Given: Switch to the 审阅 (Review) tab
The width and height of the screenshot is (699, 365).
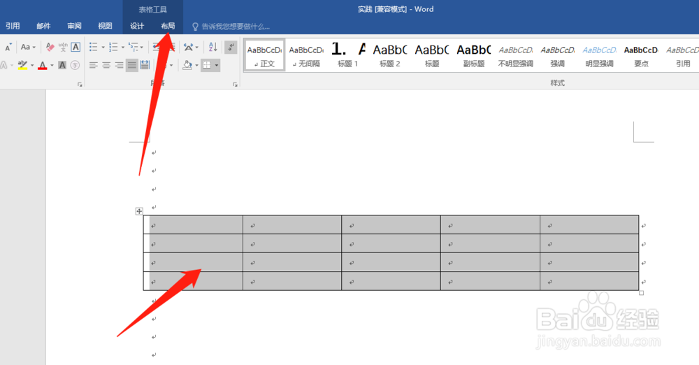Looking at the screenshot, I should coord(75,26).
